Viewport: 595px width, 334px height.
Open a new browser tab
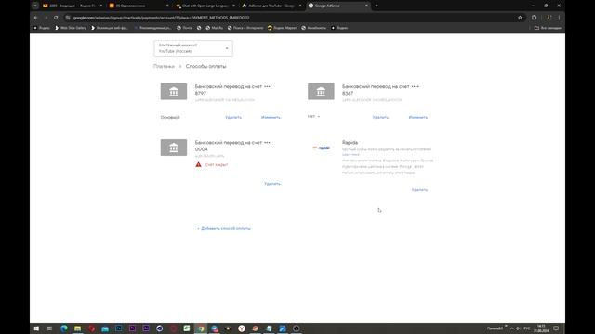pyautogui.click(x=377, y=6)
